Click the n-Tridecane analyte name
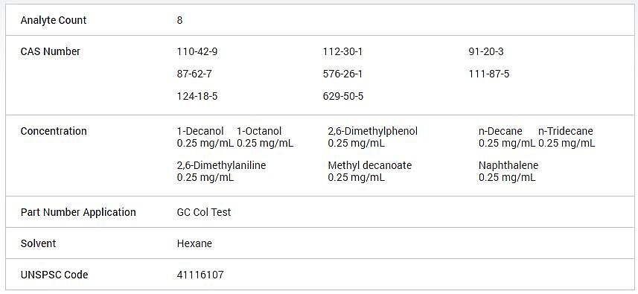Screen dimensions: 638x294 (x=566, y=131)
